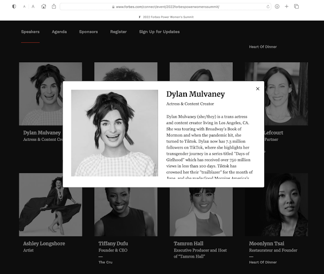Show tab overview icon
This screenshot has width=324, height=274.
[x=296, y=7]
